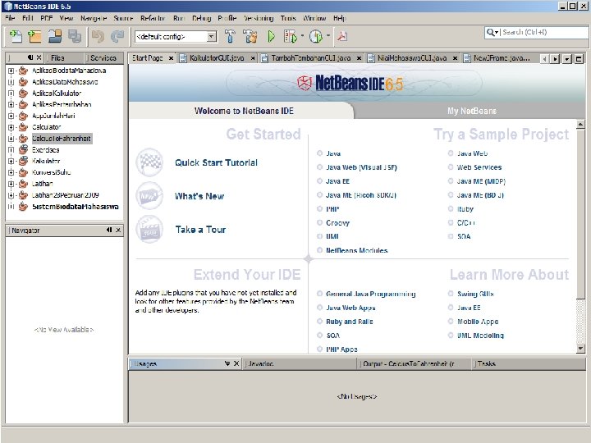Switch to the Services tab
The width and height of the screenshot is (591, 443).
click(x=103, y=57)
